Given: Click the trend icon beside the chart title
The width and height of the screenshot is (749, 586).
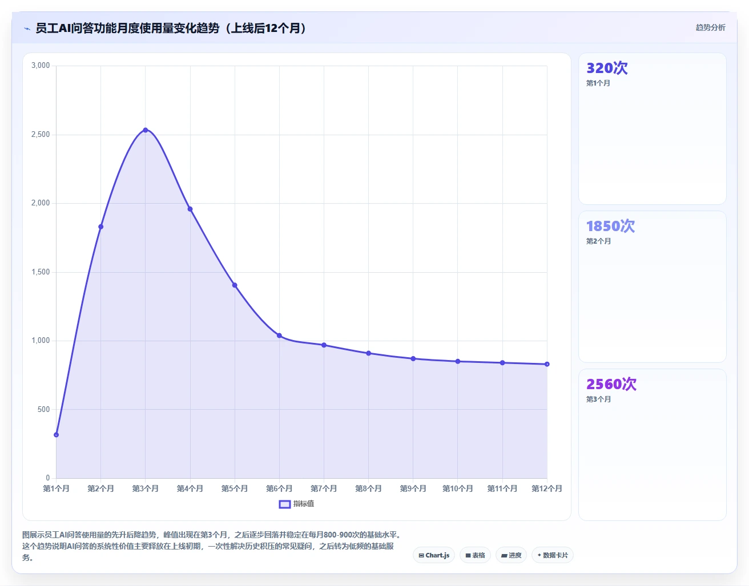Looking at the screenshot, I should point(27,29).
